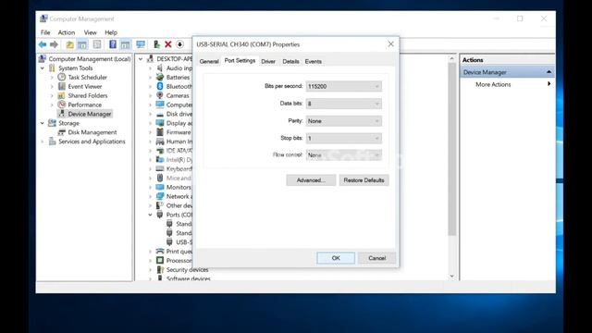Switch to the Details tab
The image size is (592, 333).
[290, 61]
